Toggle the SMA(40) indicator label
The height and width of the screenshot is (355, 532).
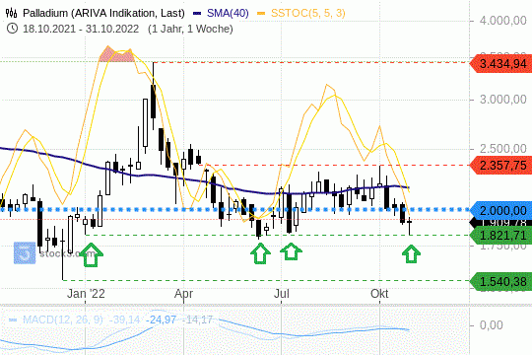[228, 13]
